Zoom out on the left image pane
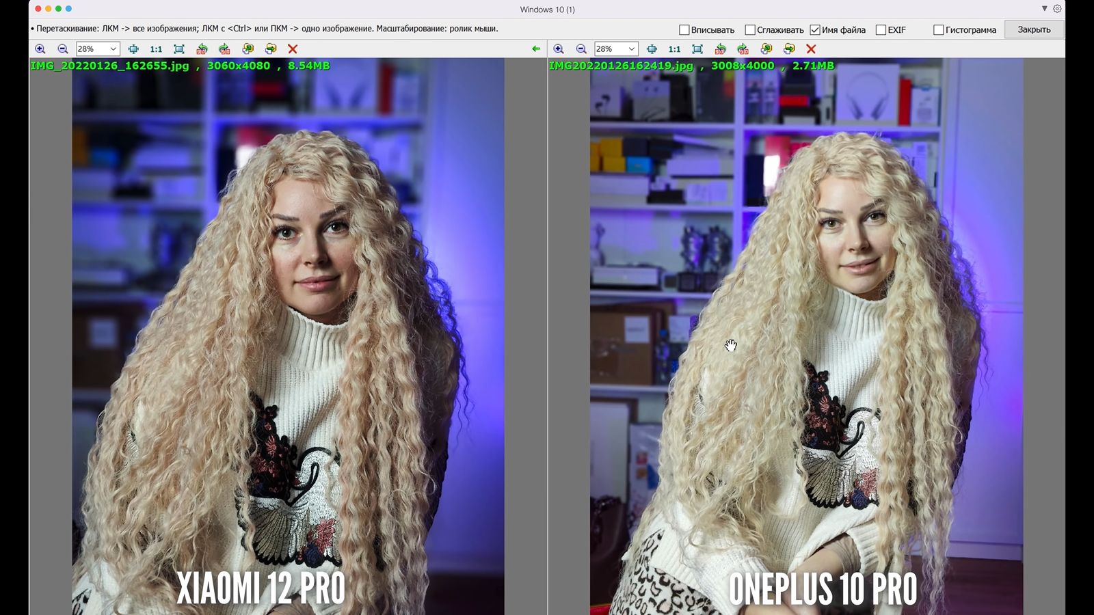This screenshot has height=615, width=1094. [x=63, y=49]
